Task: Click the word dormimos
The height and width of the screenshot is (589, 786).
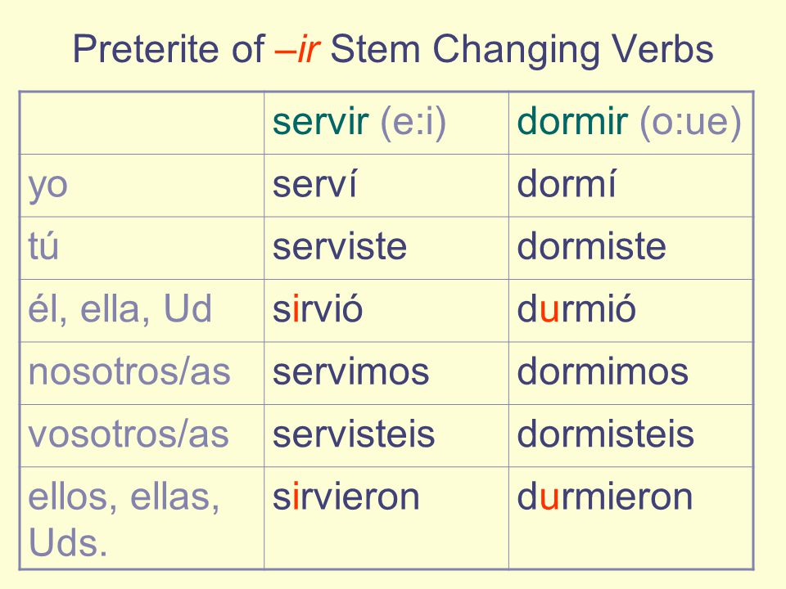Action: point(603,371)
